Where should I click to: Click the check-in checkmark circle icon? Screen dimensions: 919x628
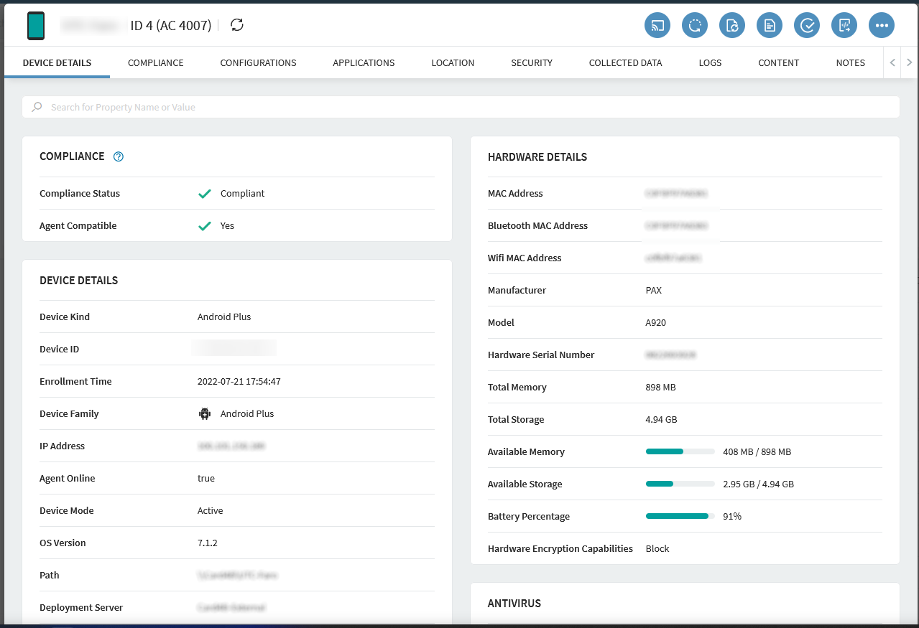tap(807, 26)
